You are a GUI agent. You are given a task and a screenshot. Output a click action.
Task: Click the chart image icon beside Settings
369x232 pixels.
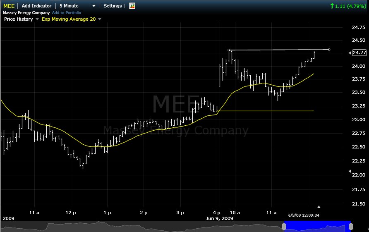tap(132, 6)
